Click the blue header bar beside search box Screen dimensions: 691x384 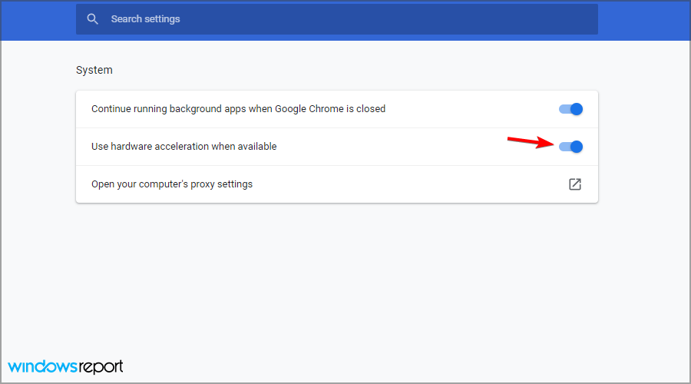643,20
